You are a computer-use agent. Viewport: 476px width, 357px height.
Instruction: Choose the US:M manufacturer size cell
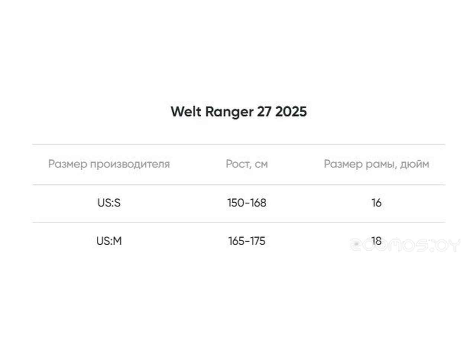point(109,241)
